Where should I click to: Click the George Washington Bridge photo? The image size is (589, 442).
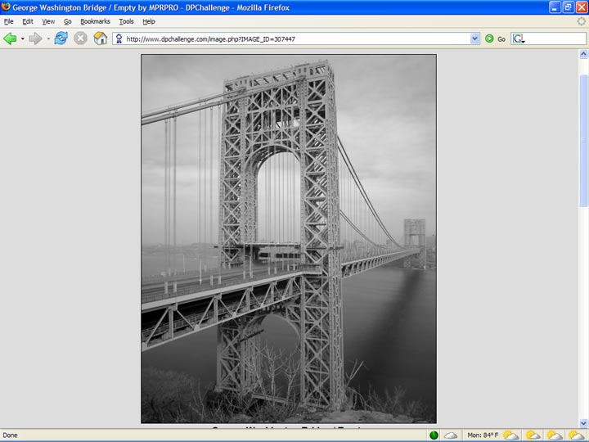tap(289, 239)
